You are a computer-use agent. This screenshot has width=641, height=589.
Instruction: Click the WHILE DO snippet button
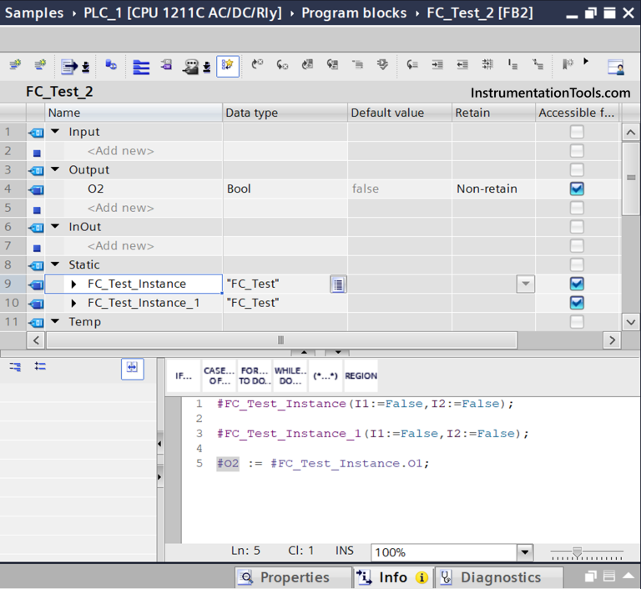[290, 376]
